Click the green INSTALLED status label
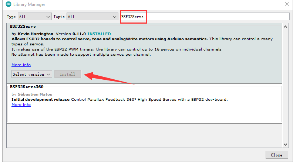The image size is (293, 162). click(x=99, y=34)
